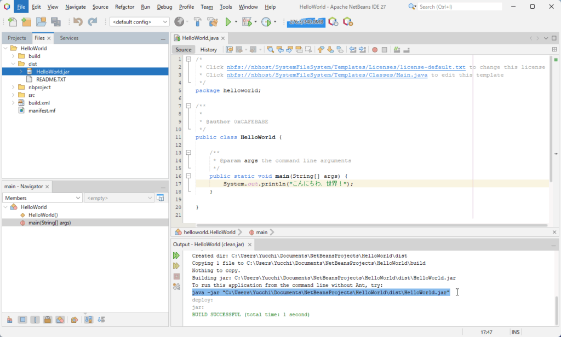Viewport: 561px width, 337px height.
Task: Click the Run Project green arrow
Action: (228, 22)
